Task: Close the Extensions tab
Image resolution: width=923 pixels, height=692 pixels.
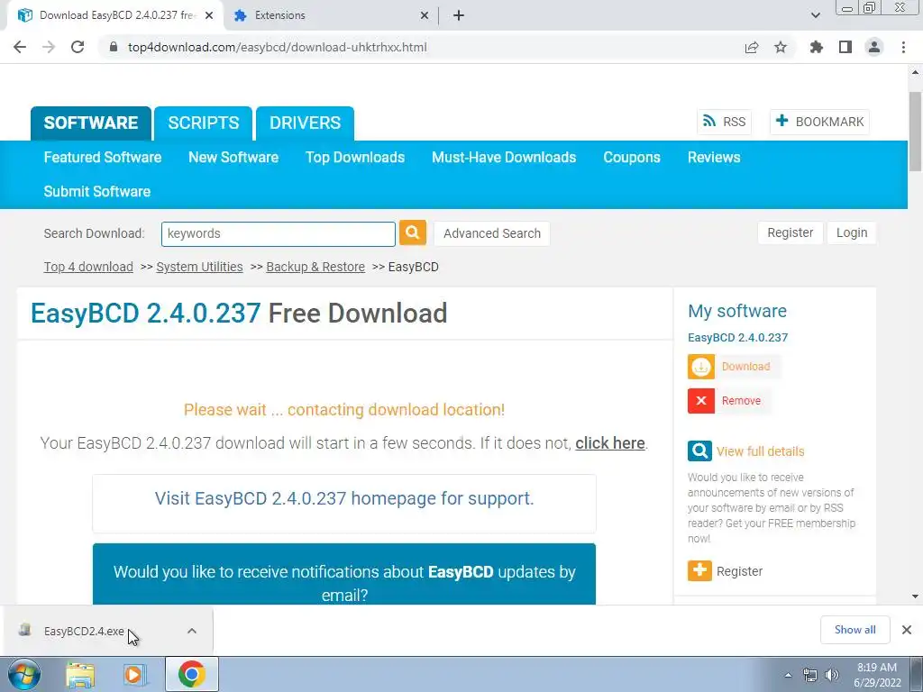Action: click(x=425, y=15)
